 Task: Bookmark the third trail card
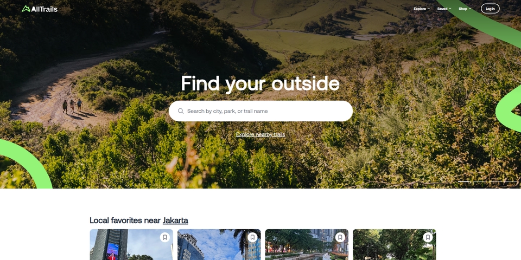pyautogui.click(x=340, y=237)
